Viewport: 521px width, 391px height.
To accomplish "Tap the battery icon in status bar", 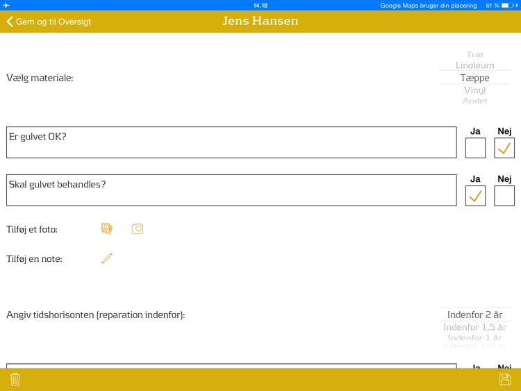I will tap(508, 6).
